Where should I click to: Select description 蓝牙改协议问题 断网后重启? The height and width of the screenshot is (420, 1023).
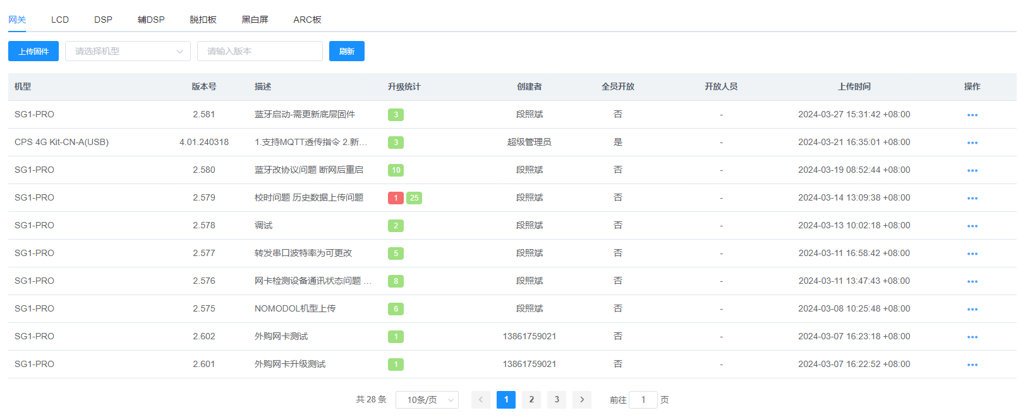coord(309,170)
